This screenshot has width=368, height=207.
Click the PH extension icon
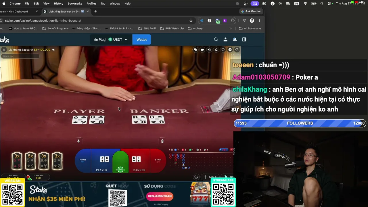(x=217, y=21)
